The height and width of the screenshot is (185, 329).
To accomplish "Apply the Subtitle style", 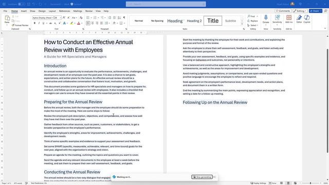I will click(x=230, y=21).
